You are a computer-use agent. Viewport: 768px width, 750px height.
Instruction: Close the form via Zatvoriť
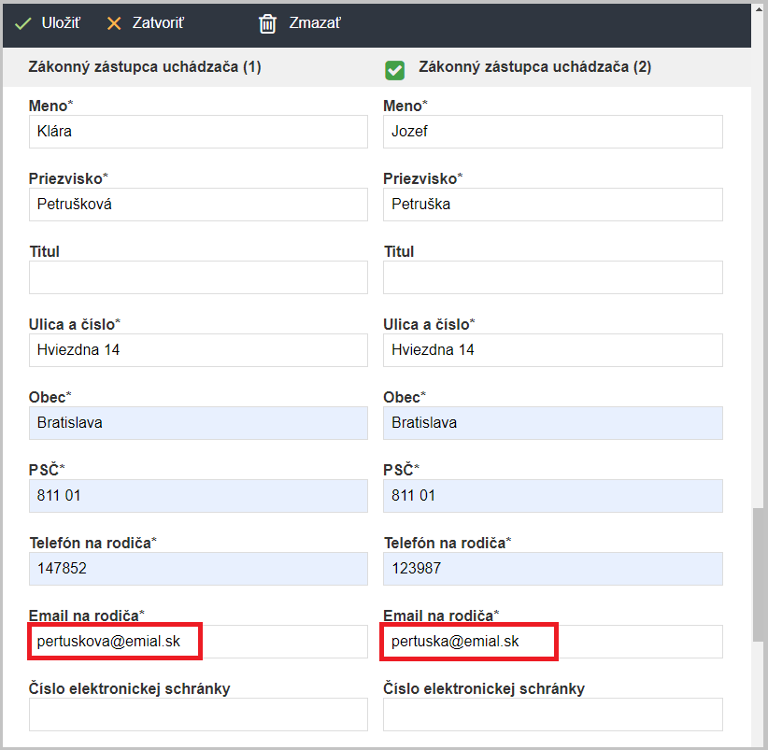tap(158, 23)
